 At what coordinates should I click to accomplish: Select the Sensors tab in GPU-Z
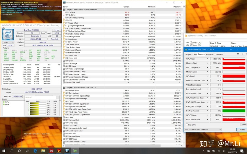point(201,54)
